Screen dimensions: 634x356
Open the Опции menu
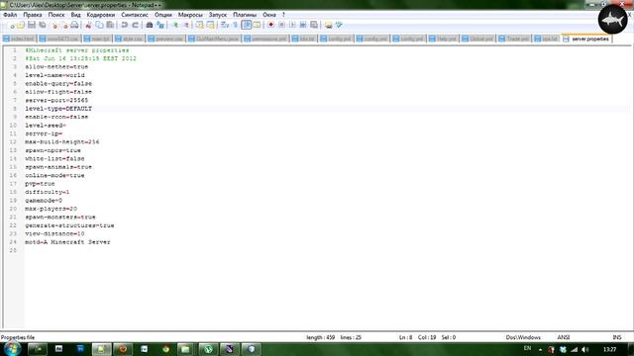pos(162,15)
